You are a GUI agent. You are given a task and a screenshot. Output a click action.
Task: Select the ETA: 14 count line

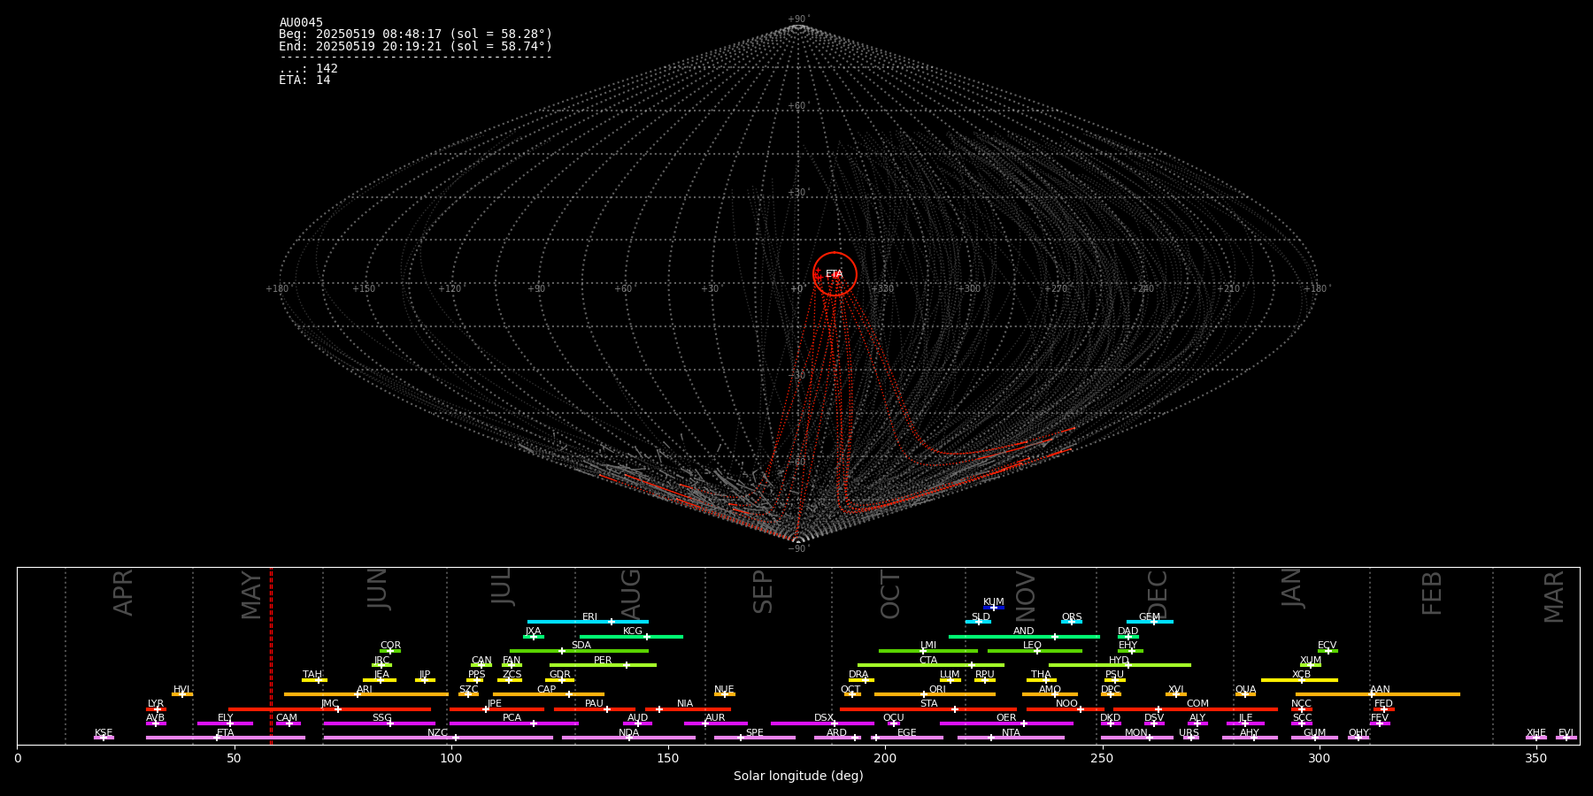pos(304,80)
